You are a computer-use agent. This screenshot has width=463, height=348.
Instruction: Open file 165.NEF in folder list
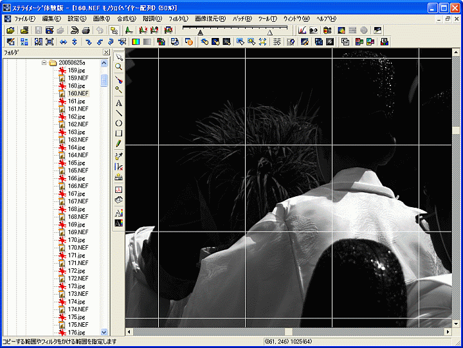click(x=77, y=170)
